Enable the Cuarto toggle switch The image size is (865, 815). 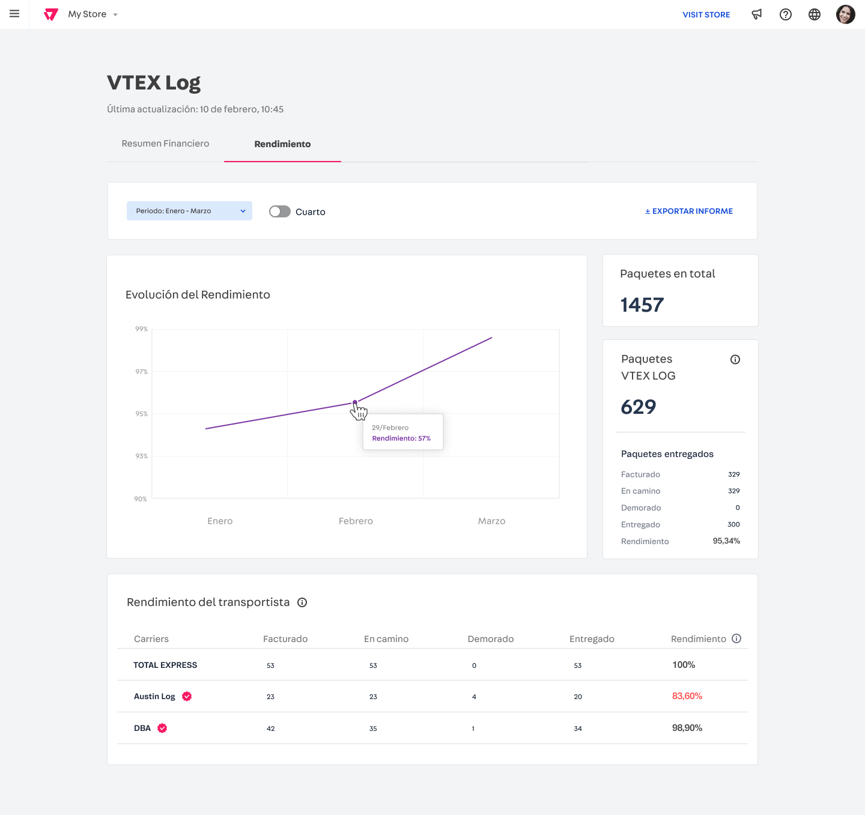coord(279,211)
